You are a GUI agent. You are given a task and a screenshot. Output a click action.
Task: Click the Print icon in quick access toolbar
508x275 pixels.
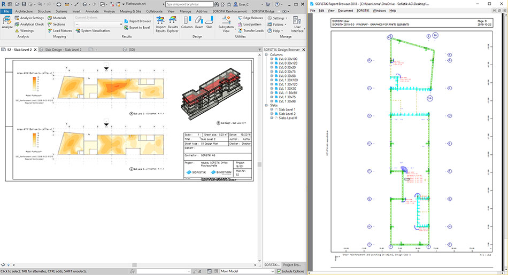pos(59,4)
